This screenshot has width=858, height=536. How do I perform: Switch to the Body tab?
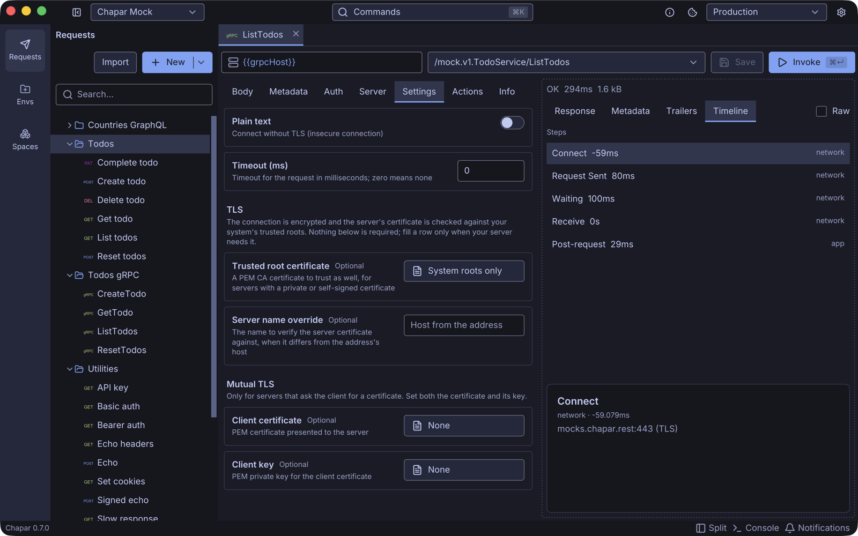point(242,92)
